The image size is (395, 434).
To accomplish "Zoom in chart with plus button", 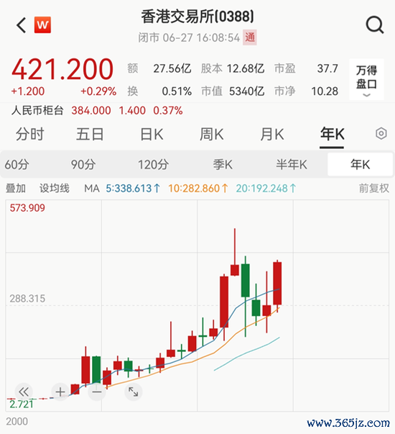I will [60, 392].
